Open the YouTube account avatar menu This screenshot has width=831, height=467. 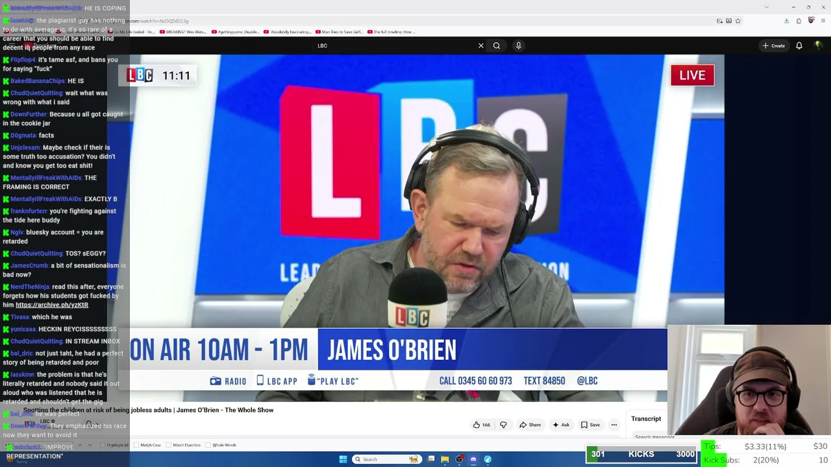pos(817,45)
